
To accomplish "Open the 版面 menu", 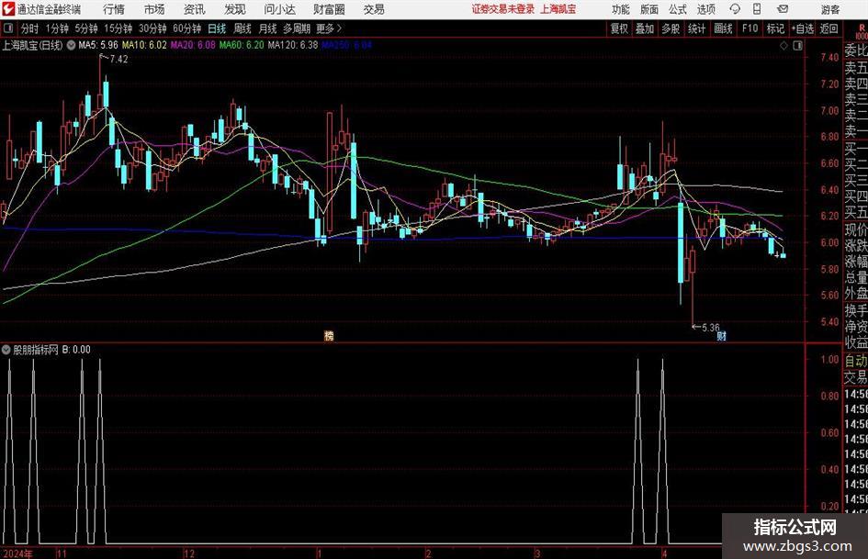I will 649,9.
